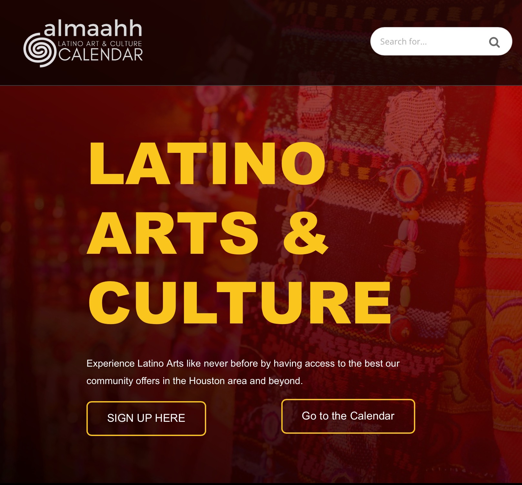This screenshot has height=485, width=522.
Task: Click the 'Search for...' placeholder text
Action: click(403, 42)
